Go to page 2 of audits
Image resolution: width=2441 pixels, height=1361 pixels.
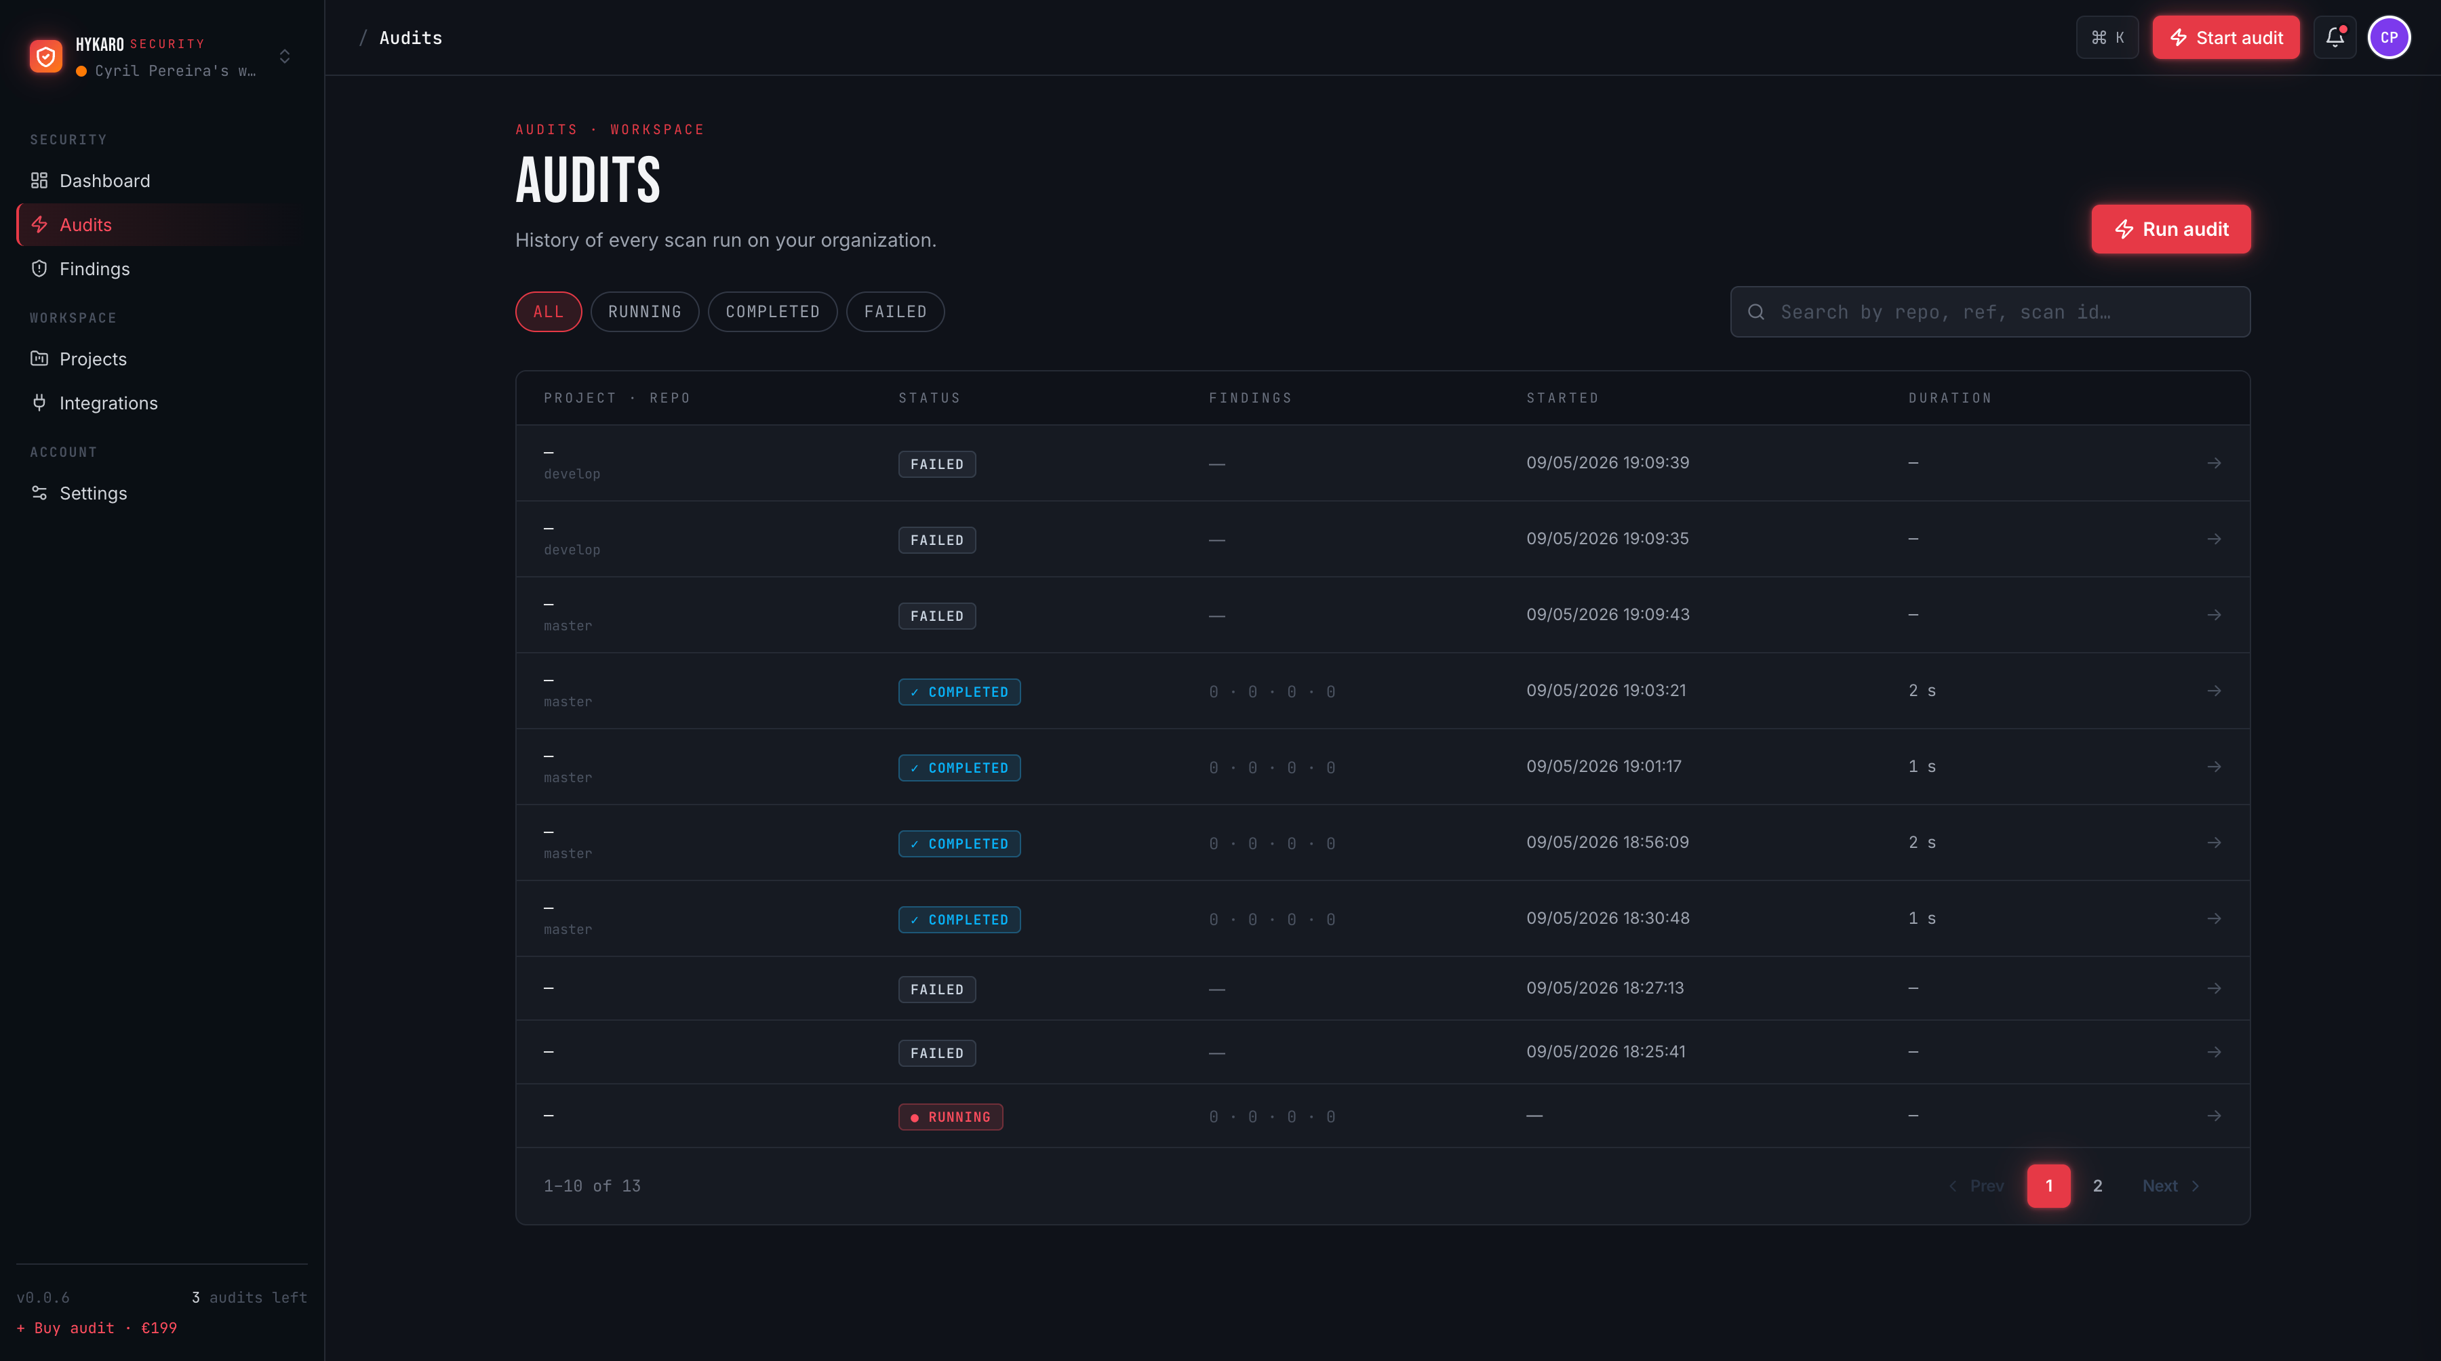point(2098,1185)
